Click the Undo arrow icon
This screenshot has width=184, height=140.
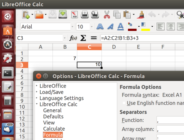point(152,14)
